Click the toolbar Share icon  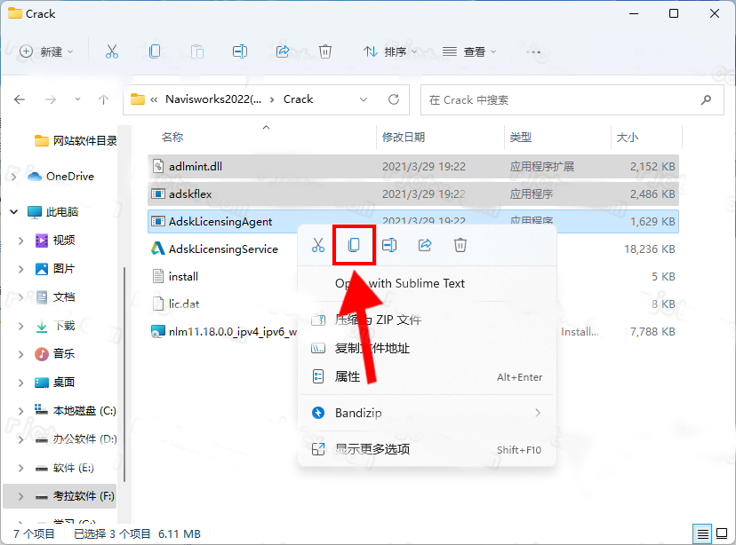point(283,51)
